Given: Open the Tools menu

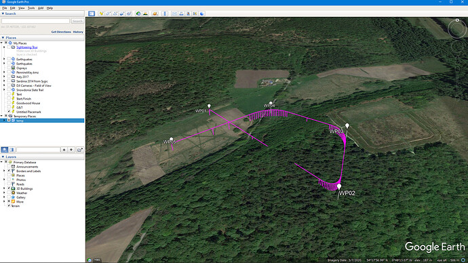Looking at the screenshot, I should coord(31,8).
